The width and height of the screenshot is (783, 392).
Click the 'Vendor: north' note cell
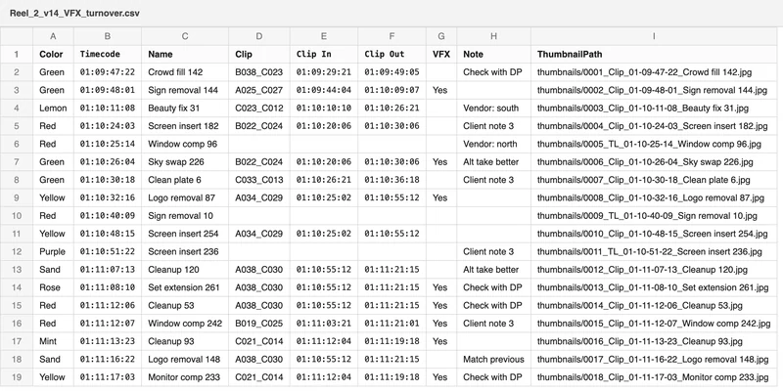[493, 144]
